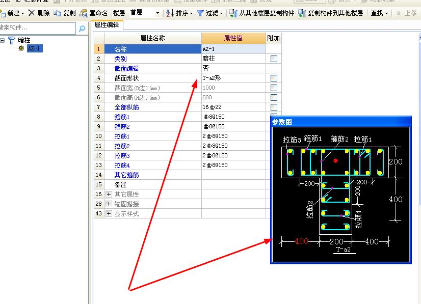Click the red 400 dimension in 参数图
This screenshot has width=421, height=304.
click(302, 241)
